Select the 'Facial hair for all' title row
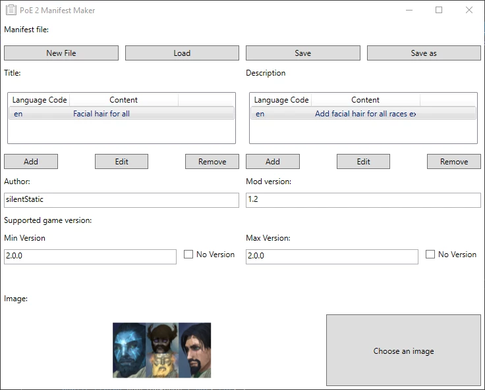485x390 pixels. [x=121, y=113]
